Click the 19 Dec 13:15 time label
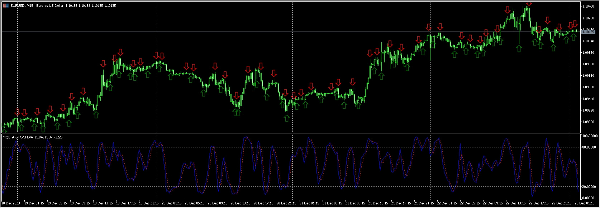 103,203
